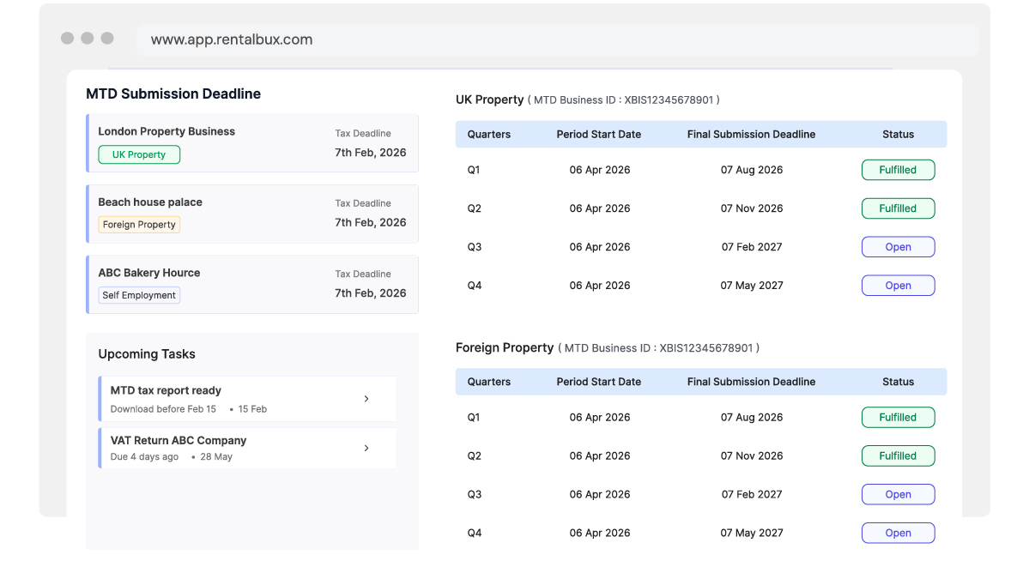Open the Q3 status pill in UK Property table
Screen dimensions: 1029x579
898,246
